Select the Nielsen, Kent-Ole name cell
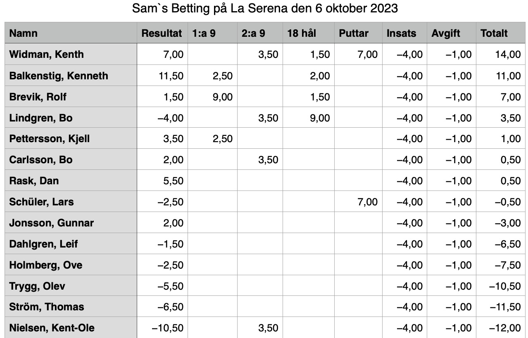 pyautogui.click(x=71, y=328)
